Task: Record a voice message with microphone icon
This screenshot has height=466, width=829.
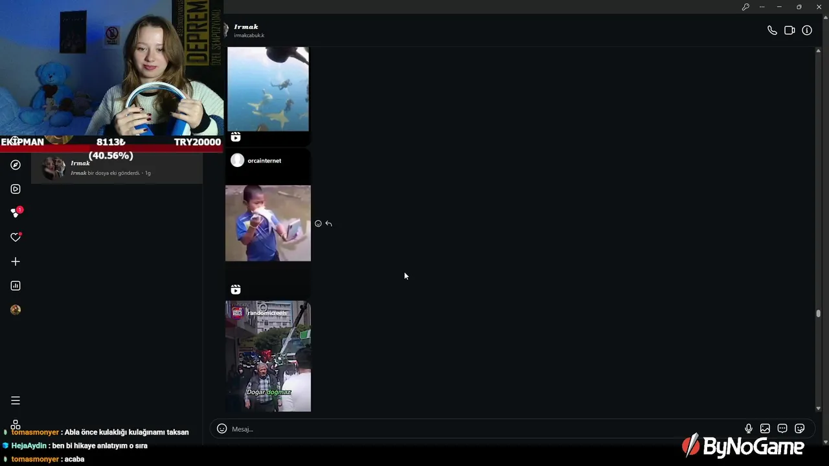Action: pos(748,428)
